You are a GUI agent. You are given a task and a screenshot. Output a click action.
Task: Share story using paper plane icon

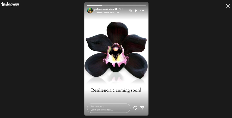coord(142,108)
